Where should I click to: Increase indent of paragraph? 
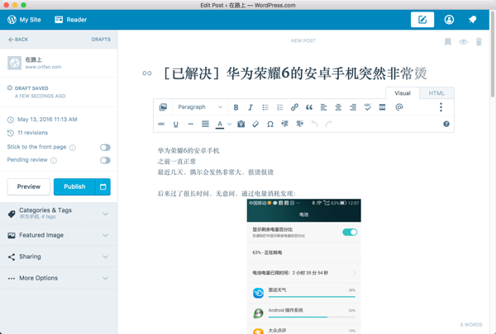click(299, 124)
